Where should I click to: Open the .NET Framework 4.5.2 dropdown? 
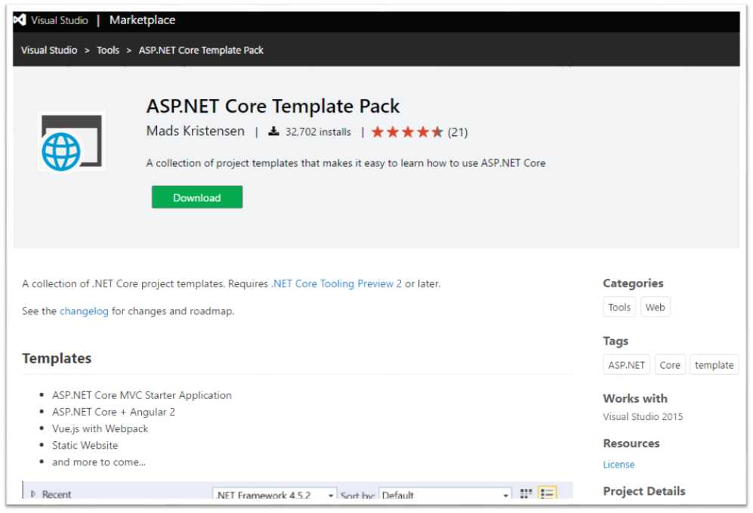coord(275,494)
